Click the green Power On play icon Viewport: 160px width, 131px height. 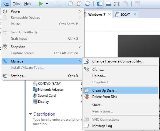point(41,4)
